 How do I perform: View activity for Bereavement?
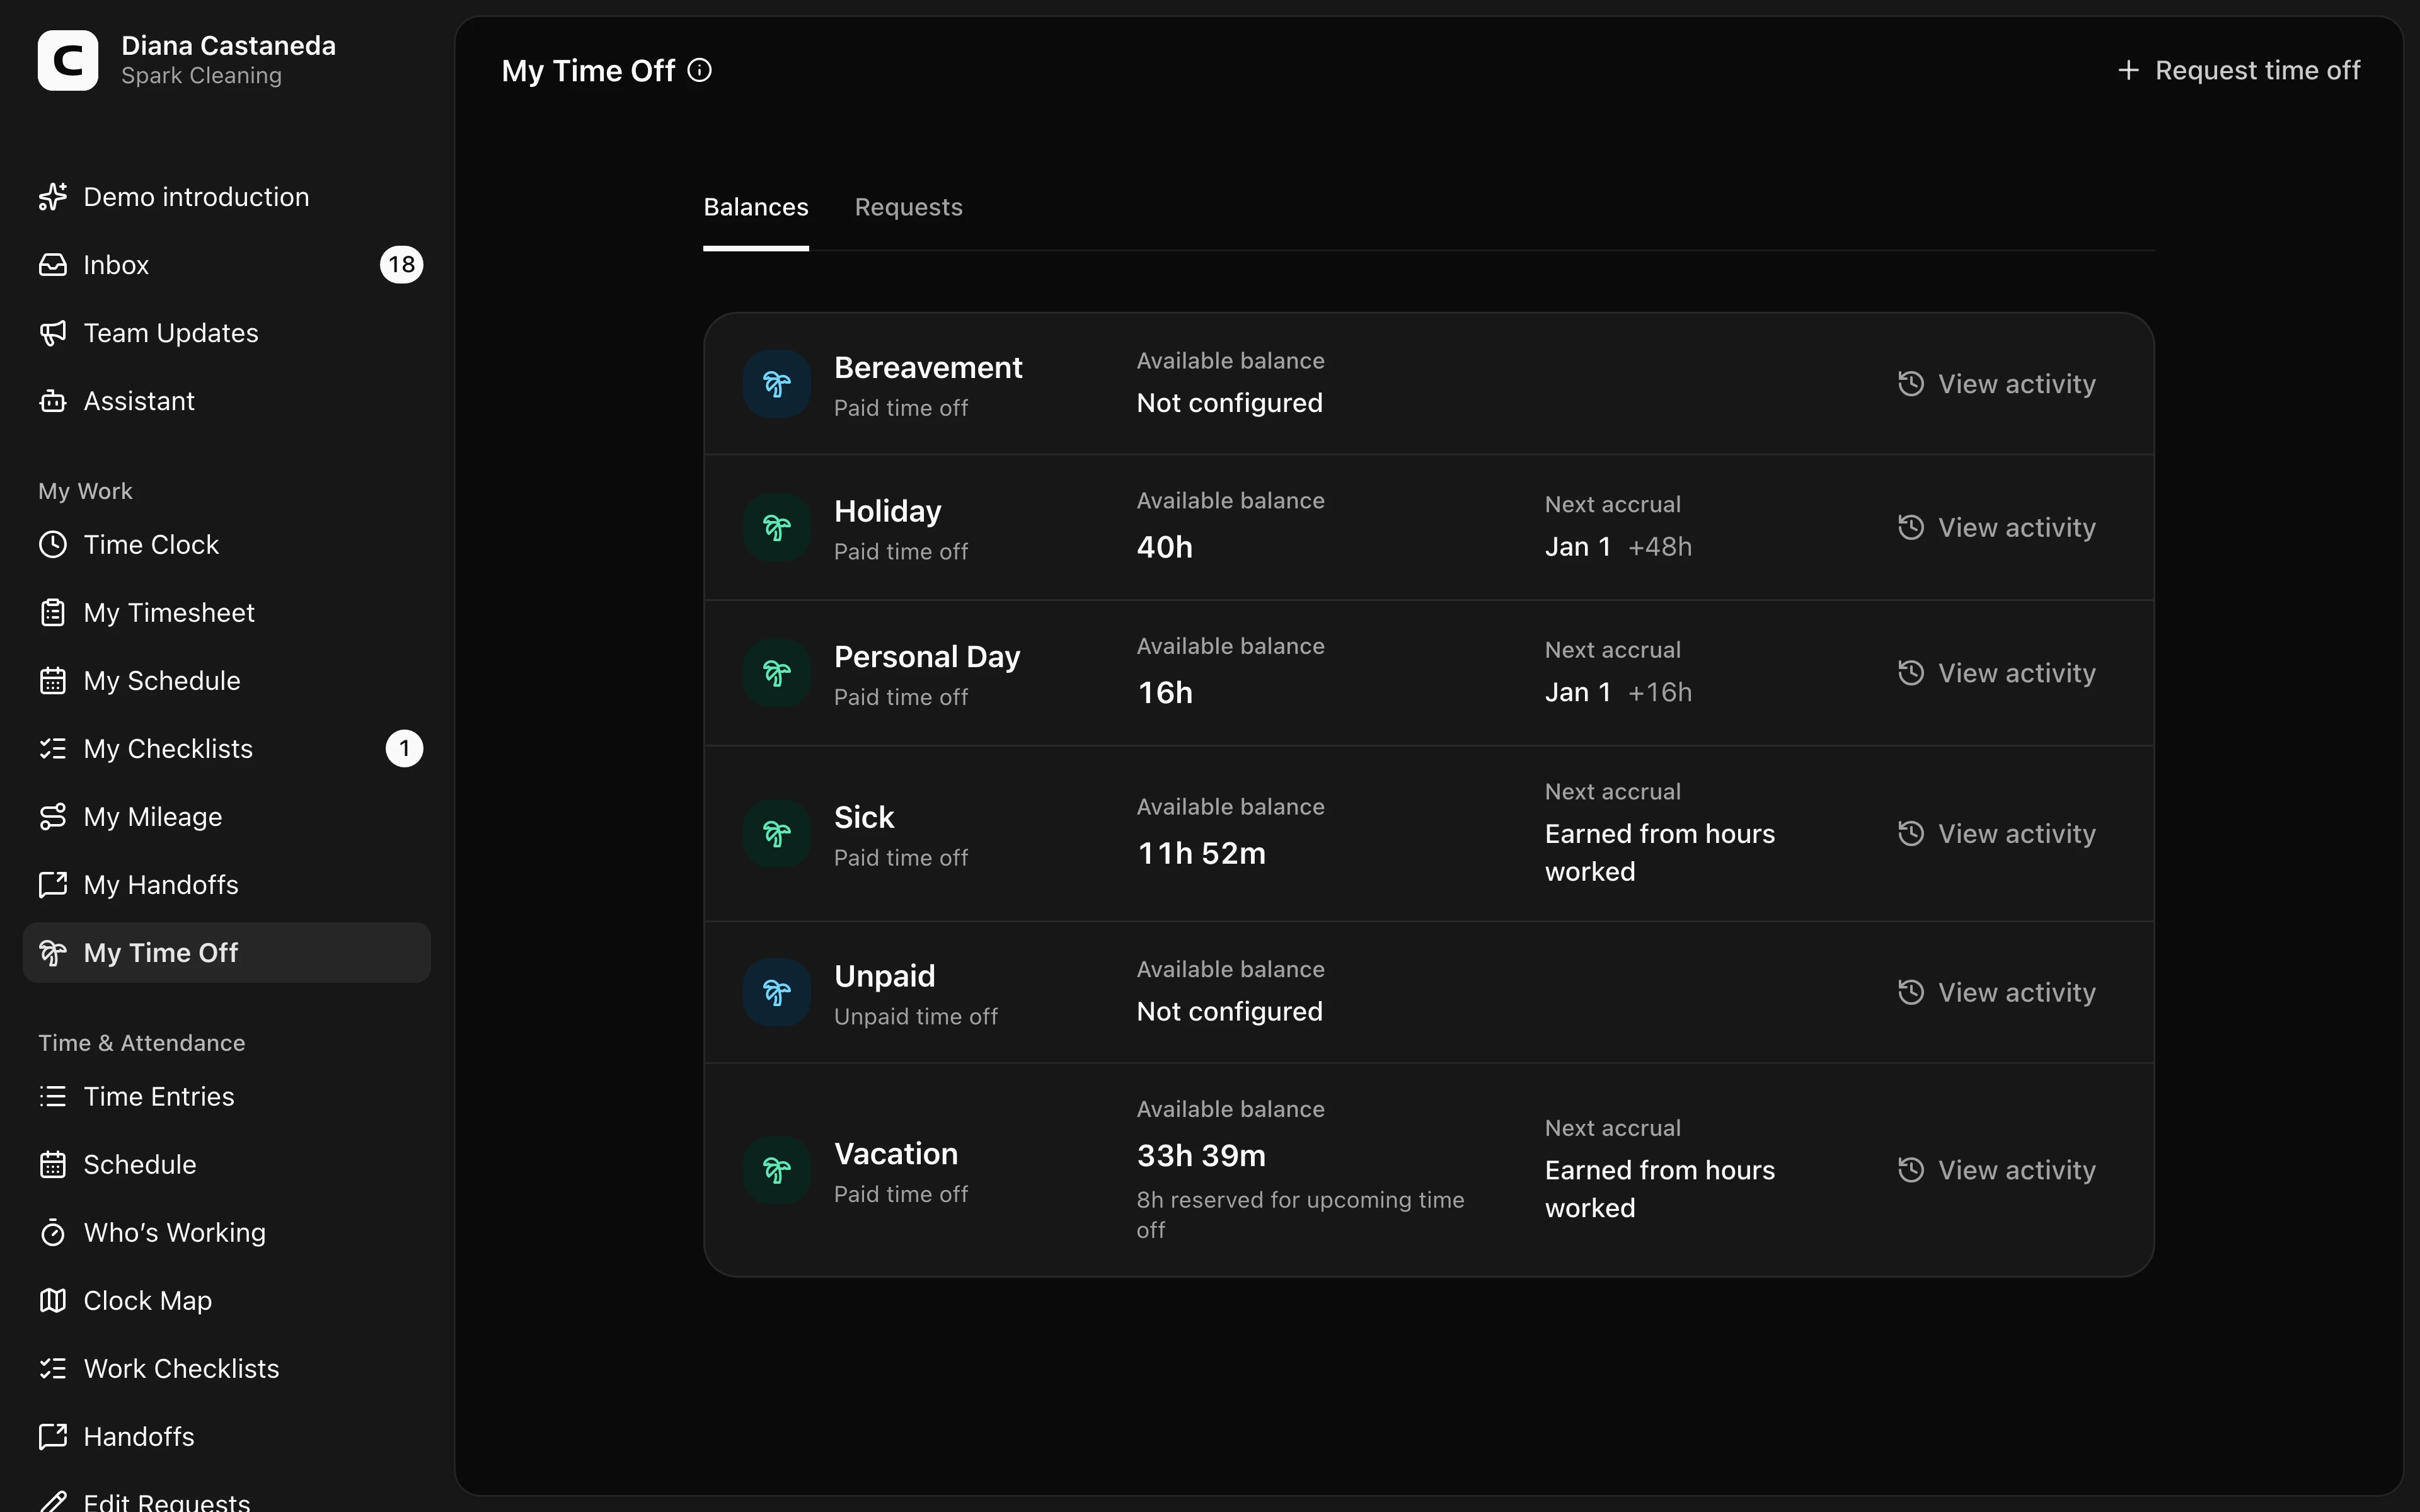[x=1996, y=384]
